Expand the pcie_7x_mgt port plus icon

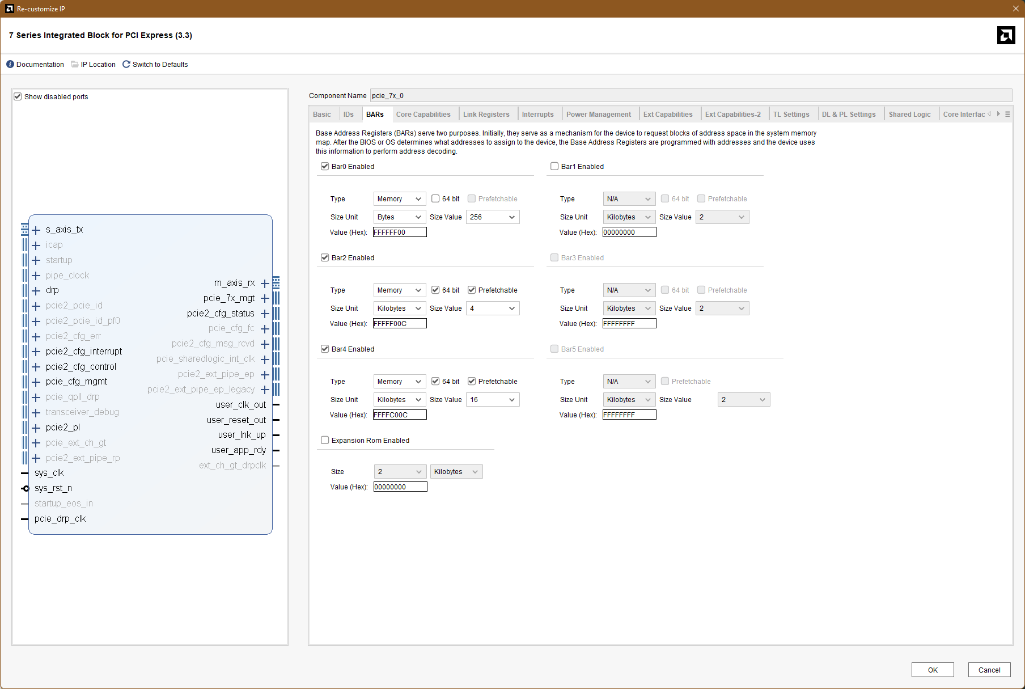[x=265, y=298]
